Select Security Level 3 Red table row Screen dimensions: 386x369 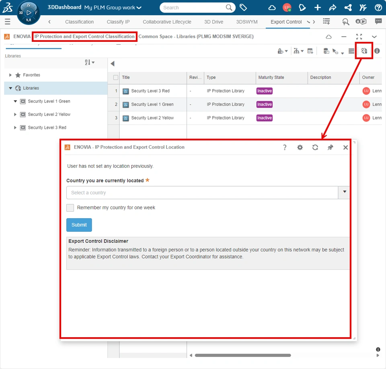pyautogui.click(x=245, y=91)
